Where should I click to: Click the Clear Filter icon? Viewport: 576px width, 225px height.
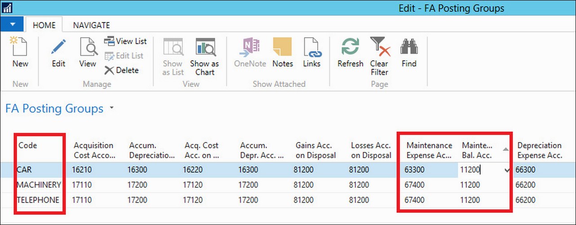tap(380, 47)
